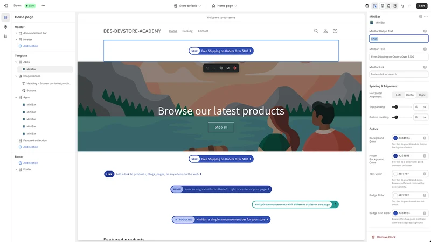The width and height of the screenshot is (431, 242).
Task: Collapse the Image banner section
Action: point(16,76)
